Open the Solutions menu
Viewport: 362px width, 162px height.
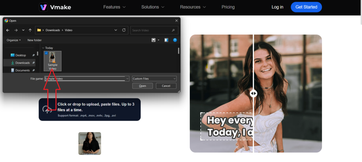[x=153, y=7]
